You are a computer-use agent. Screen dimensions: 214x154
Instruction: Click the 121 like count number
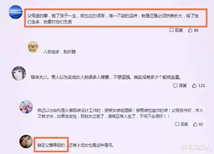coord(201,86)
